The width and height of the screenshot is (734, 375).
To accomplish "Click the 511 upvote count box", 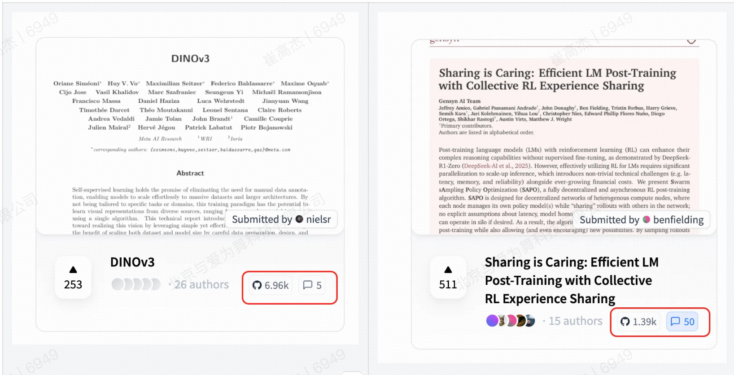I will [448, 277].
